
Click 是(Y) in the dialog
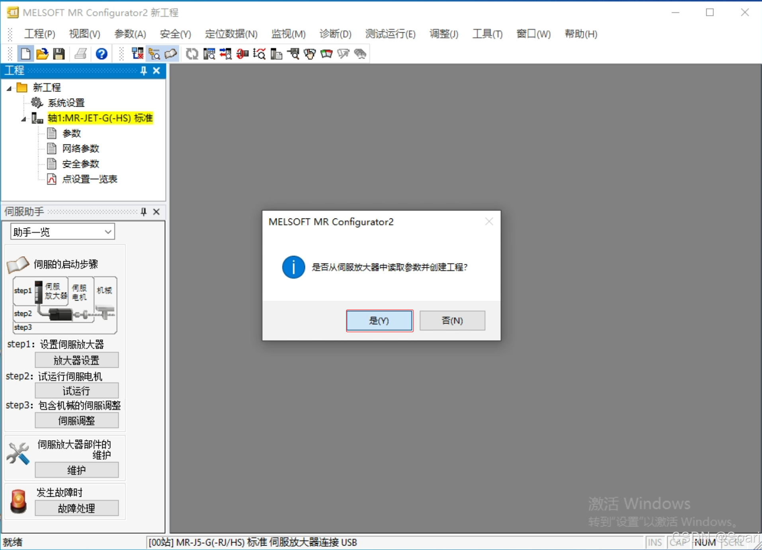(x=379, y=321)
